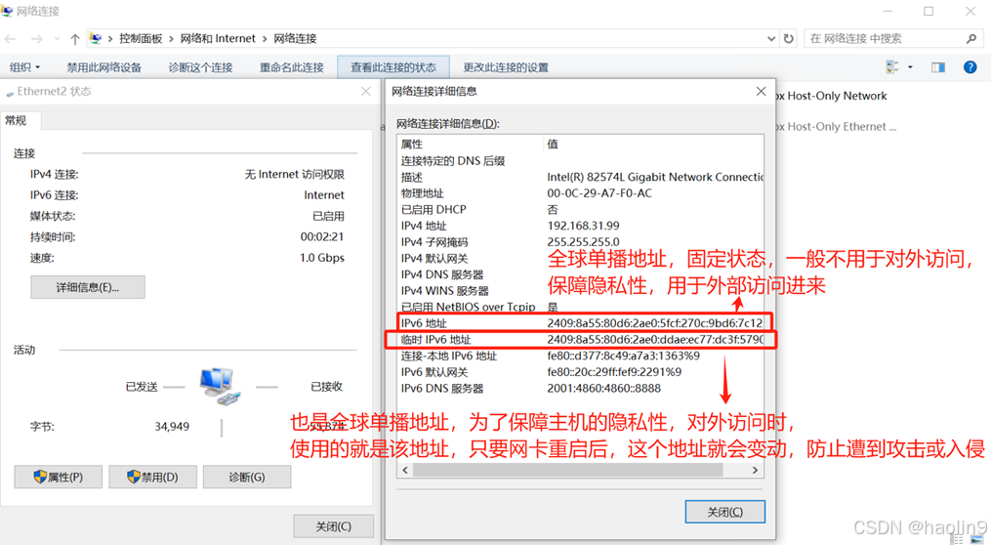The image size is (991, 545).
Task: Click 查看此连接的状态 toolbar item
Action: click(x=393, y=67)
